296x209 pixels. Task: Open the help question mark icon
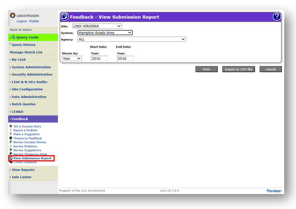pyautogui.click(x=277, y=17)
